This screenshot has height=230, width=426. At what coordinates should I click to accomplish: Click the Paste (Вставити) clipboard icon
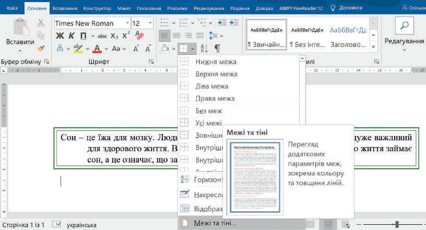coord(21,27)
